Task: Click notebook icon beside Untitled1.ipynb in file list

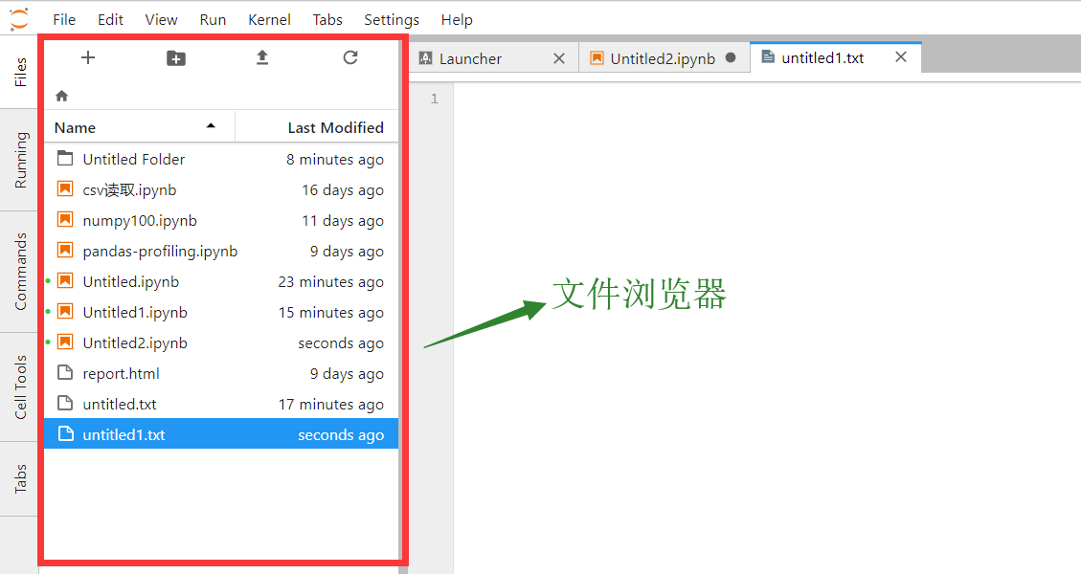Action: [65, 312]
